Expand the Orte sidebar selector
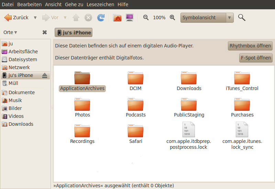 10,32
